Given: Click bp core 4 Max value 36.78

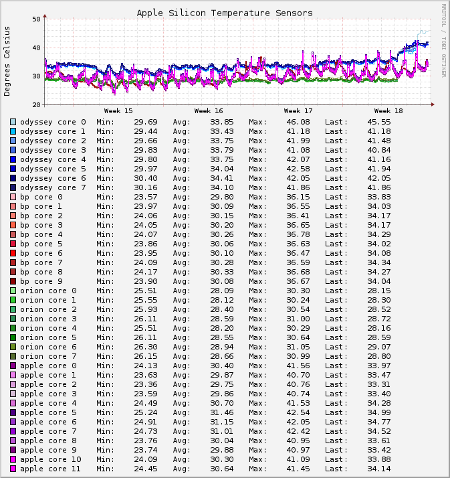Looking at the screenshot, I should pos(298,235).
